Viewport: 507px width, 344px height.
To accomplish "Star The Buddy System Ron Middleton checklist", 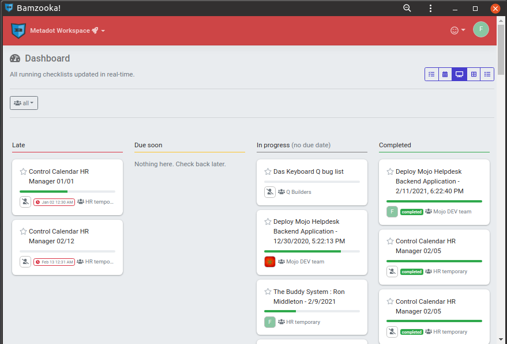I will click(267, 292).
